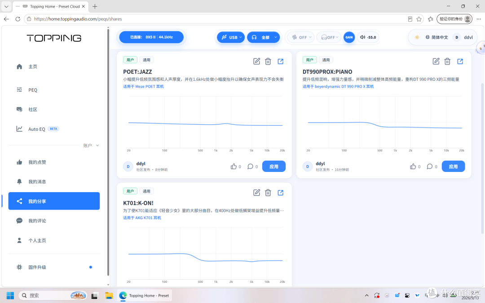Open 我的消息 my messages
The image size is (485, 303).
[x=54, y=182]
